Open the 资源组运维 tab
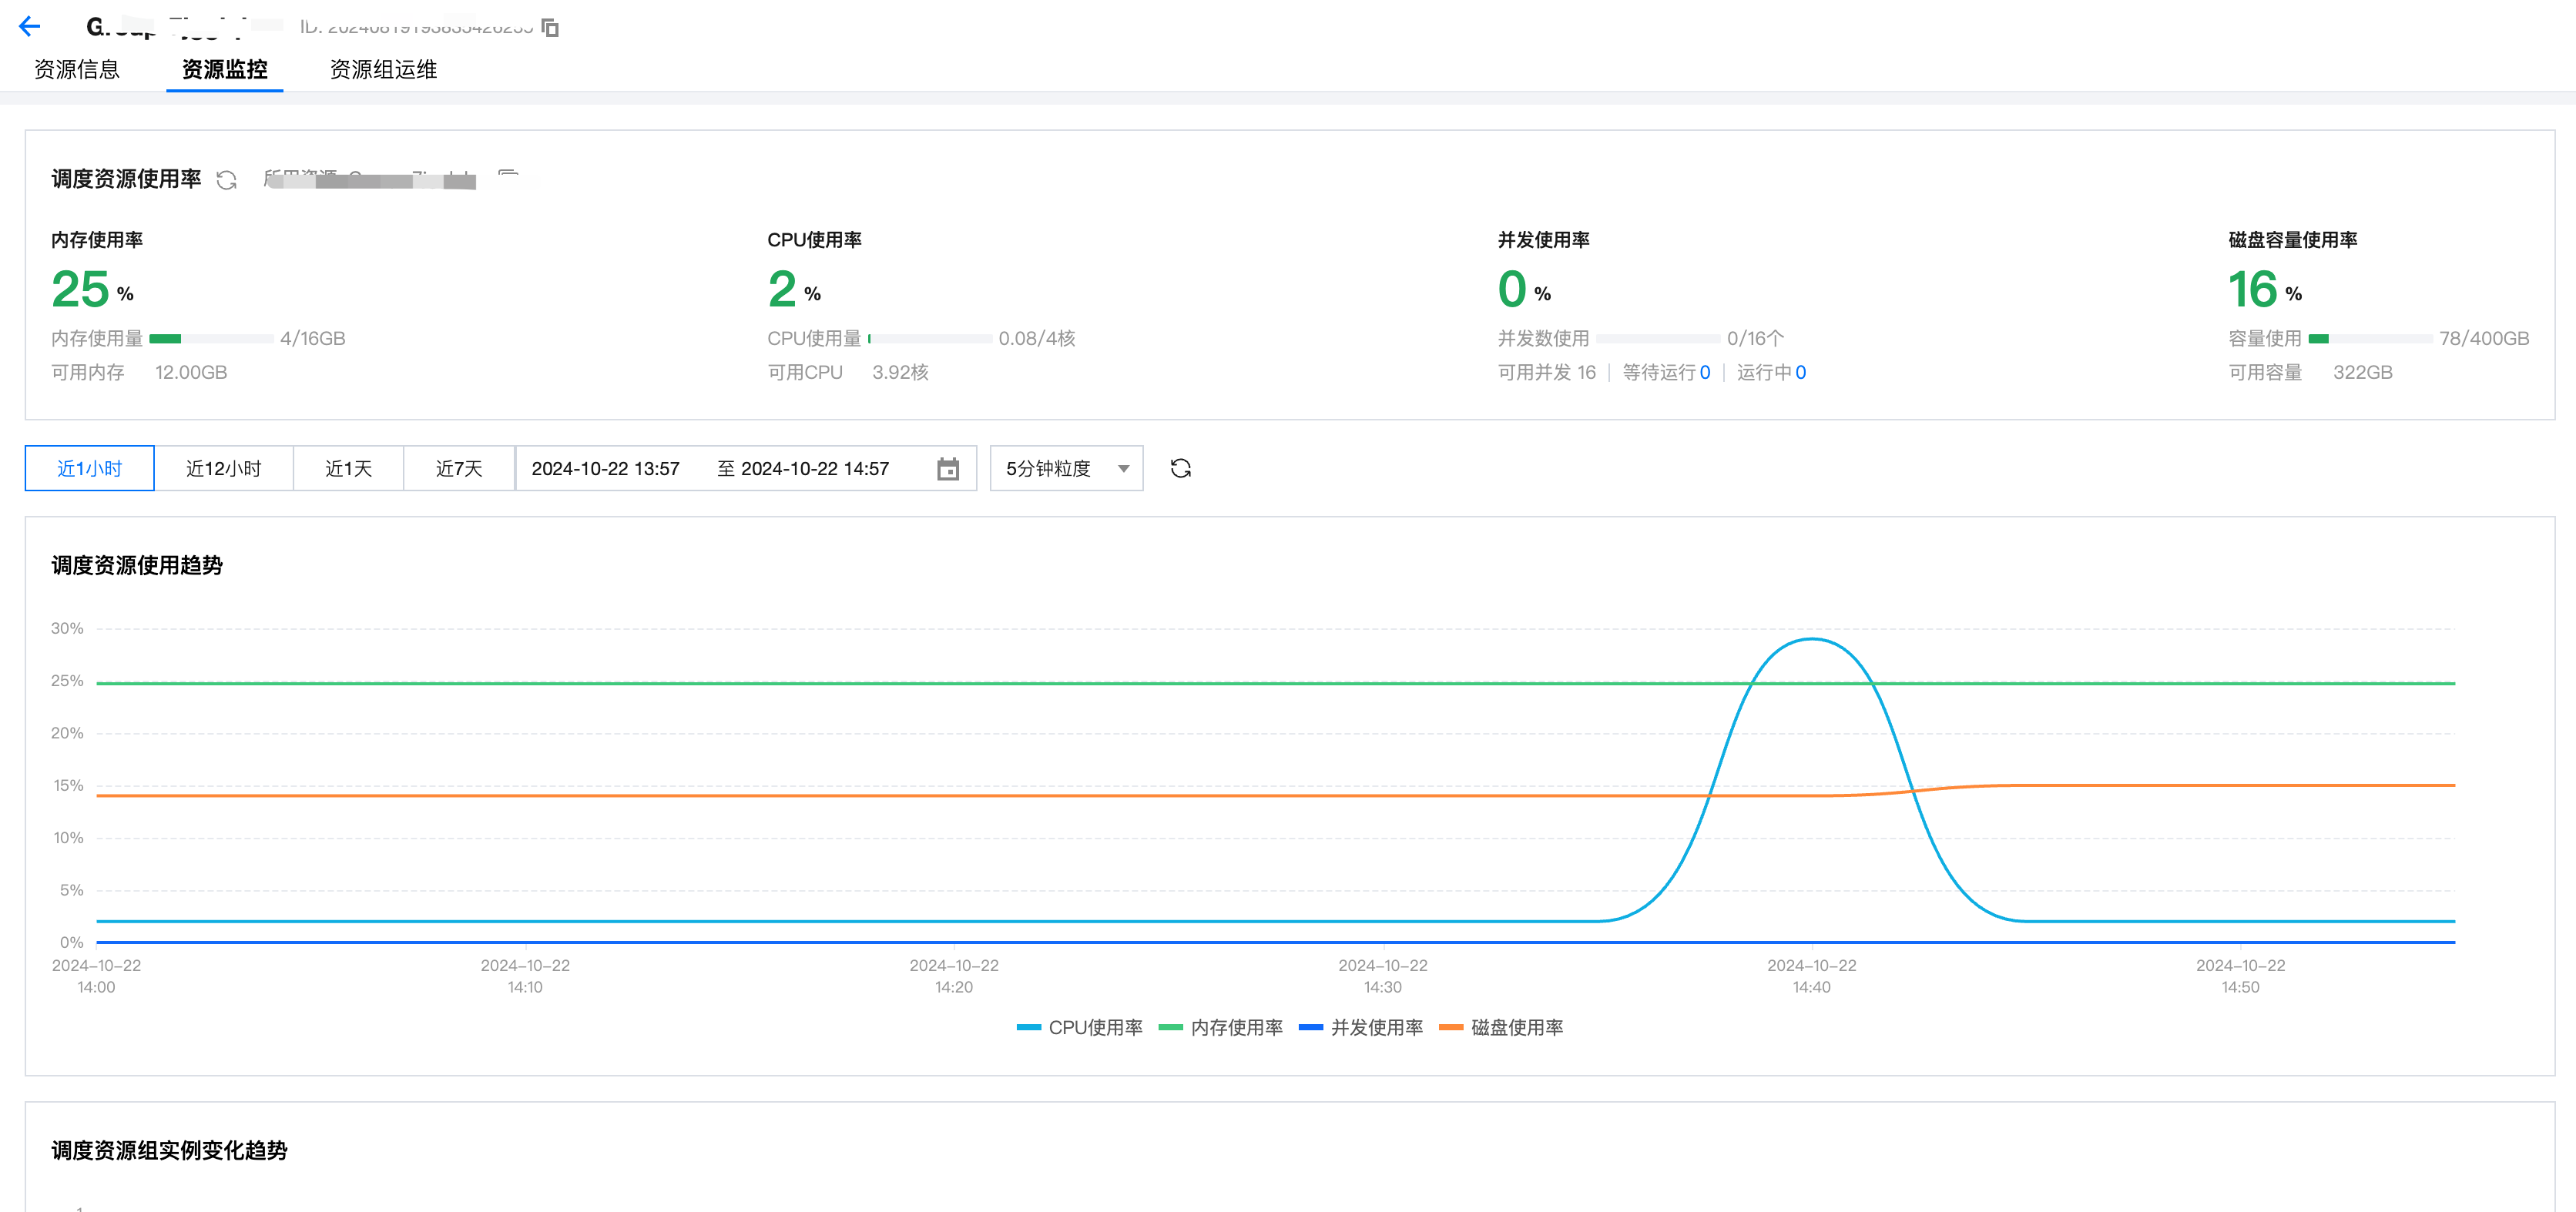 coord(383,69)
